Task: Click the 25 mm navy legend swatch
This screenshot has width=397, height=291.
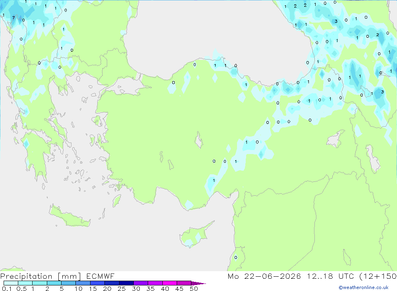Action: click(x=126, y=283)
